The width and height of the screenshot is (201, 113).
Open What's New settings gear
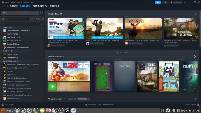[x=61, y=14]
